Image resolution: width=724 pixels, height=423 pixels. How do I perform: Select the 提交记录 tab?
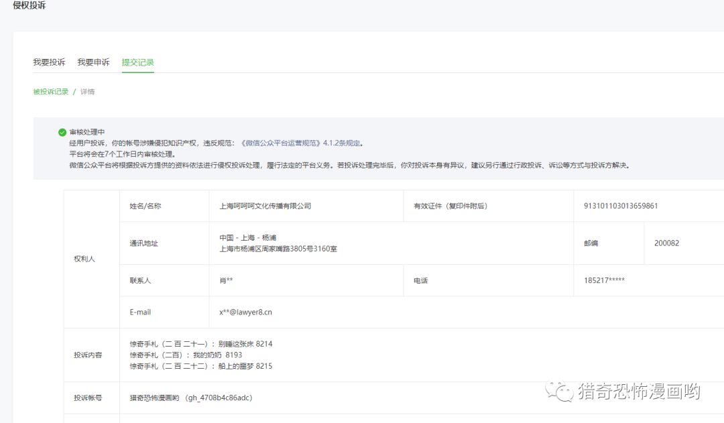point(137,62)
